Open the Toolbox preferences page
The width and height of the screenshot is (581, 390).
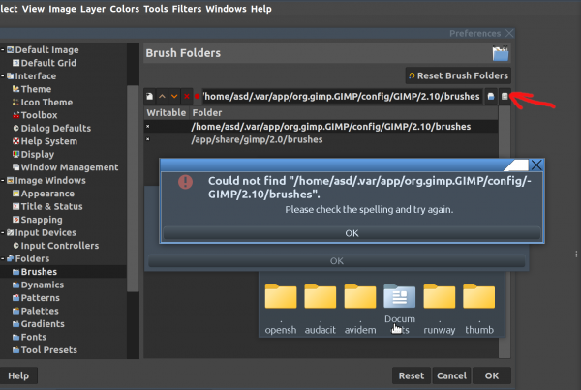pos(39,115)
